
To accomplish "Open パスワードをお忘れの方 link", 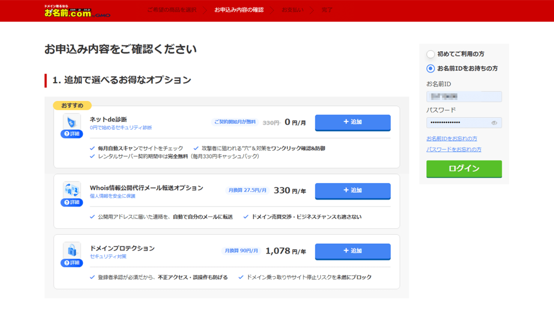I will pos(453,149).
